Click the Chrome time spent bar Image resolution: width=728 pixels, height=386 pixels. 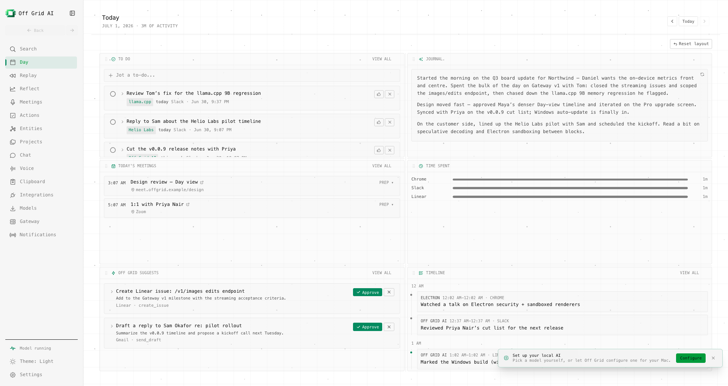pyautogui.click(x=570, y=179)
